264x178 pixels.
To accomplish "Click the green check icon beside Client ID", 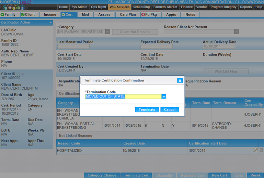I will coord(18,74).
